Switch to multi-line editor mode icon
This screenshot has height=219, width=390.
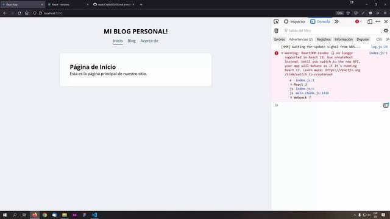point(386,105)
